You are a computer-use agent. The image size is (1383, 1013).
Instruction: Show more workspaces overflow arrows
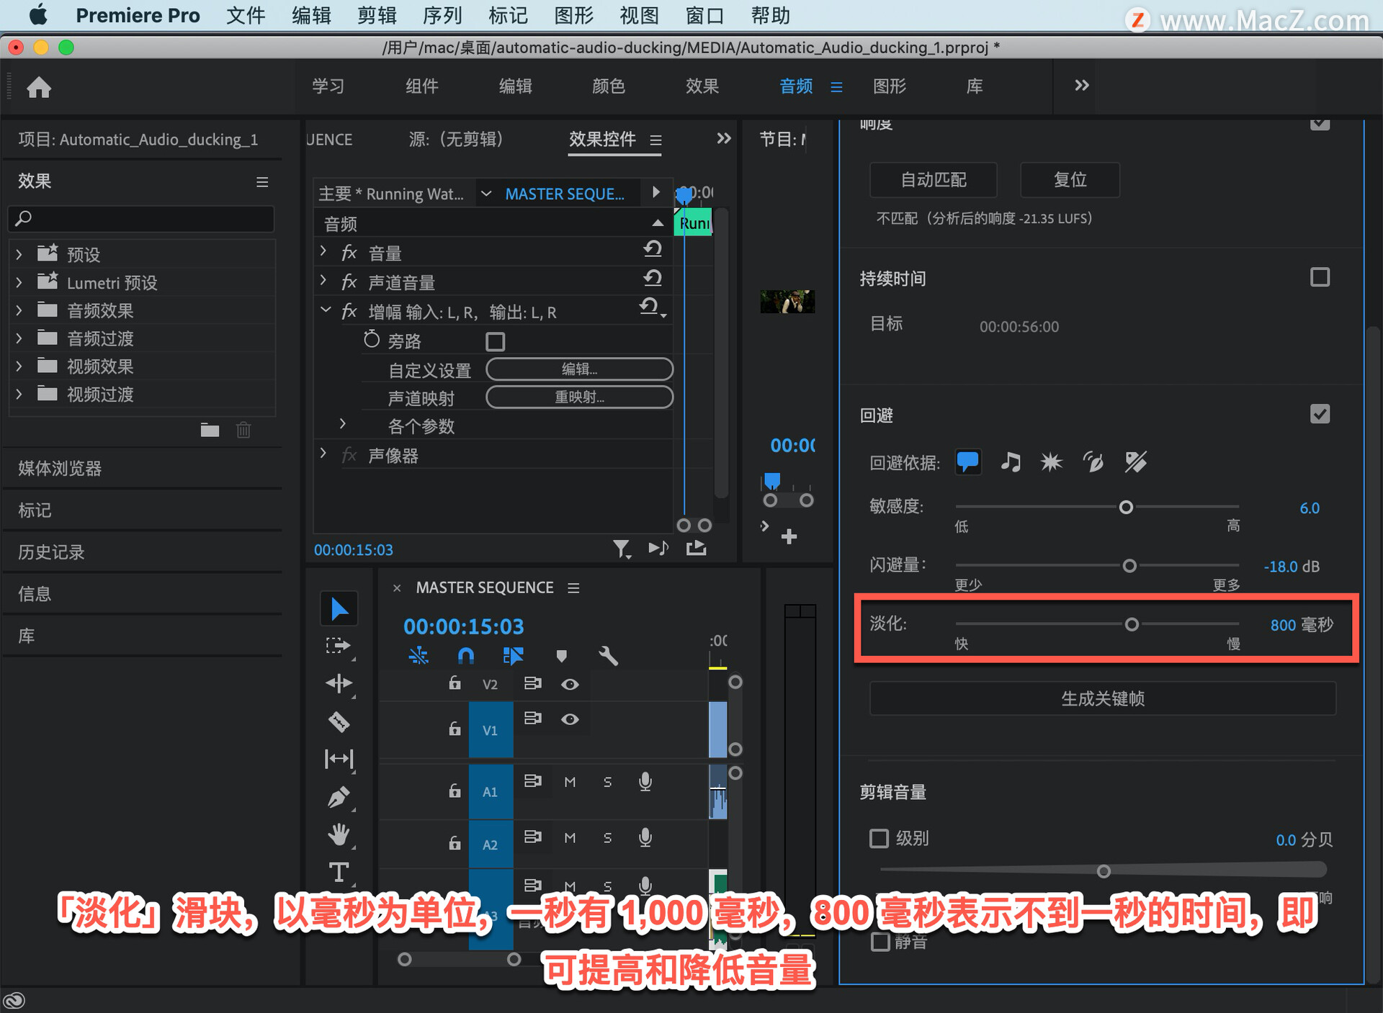1081,86
